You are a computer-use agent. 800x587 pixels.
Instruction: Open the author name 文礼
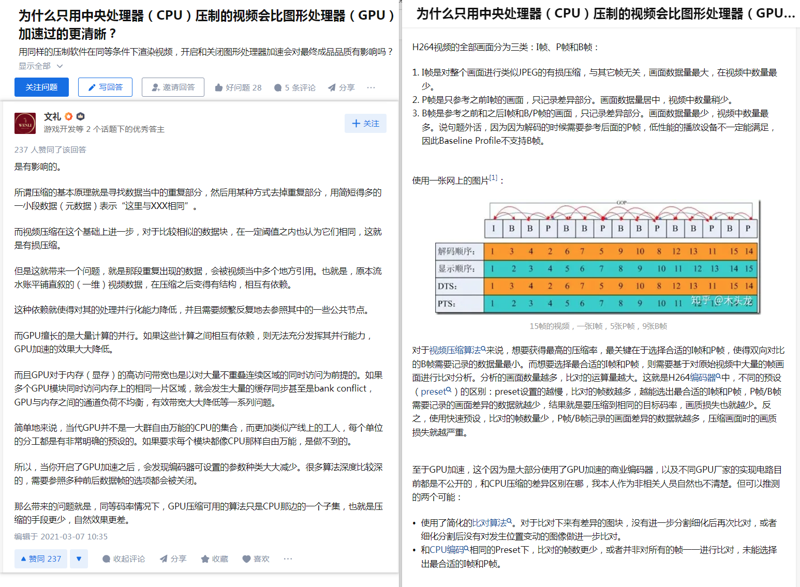pyautogui.click(x=52, y=117)
